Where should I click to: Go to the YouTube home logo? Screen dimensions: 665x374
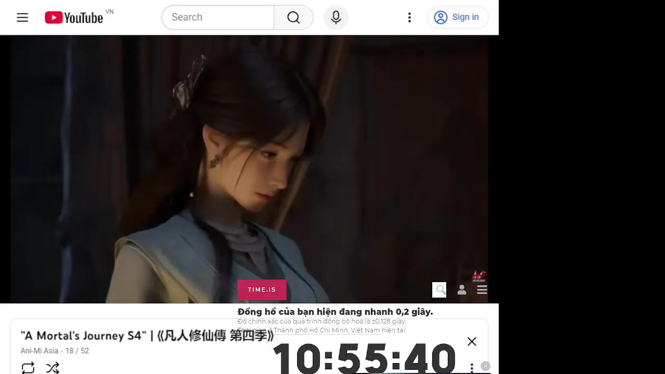click(74, 18)
